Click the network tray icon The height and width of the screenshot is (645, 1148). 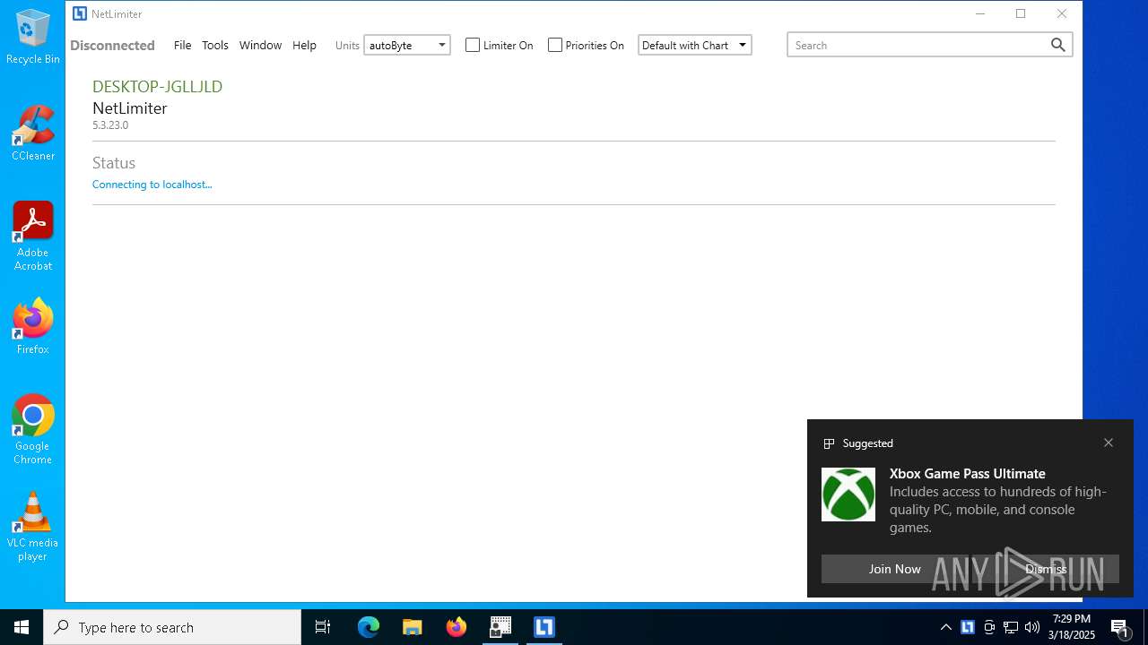pyautogui.click(x=1011, y=627)
